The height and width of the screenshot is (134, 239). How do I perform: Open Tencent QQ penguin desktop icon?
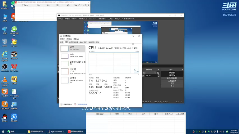coord(5,118)
